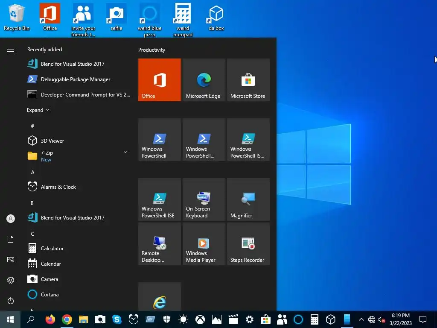Click the muted volume tray icon
The height and width of the screenshot is (328, 437).
[x=382, y=319]
